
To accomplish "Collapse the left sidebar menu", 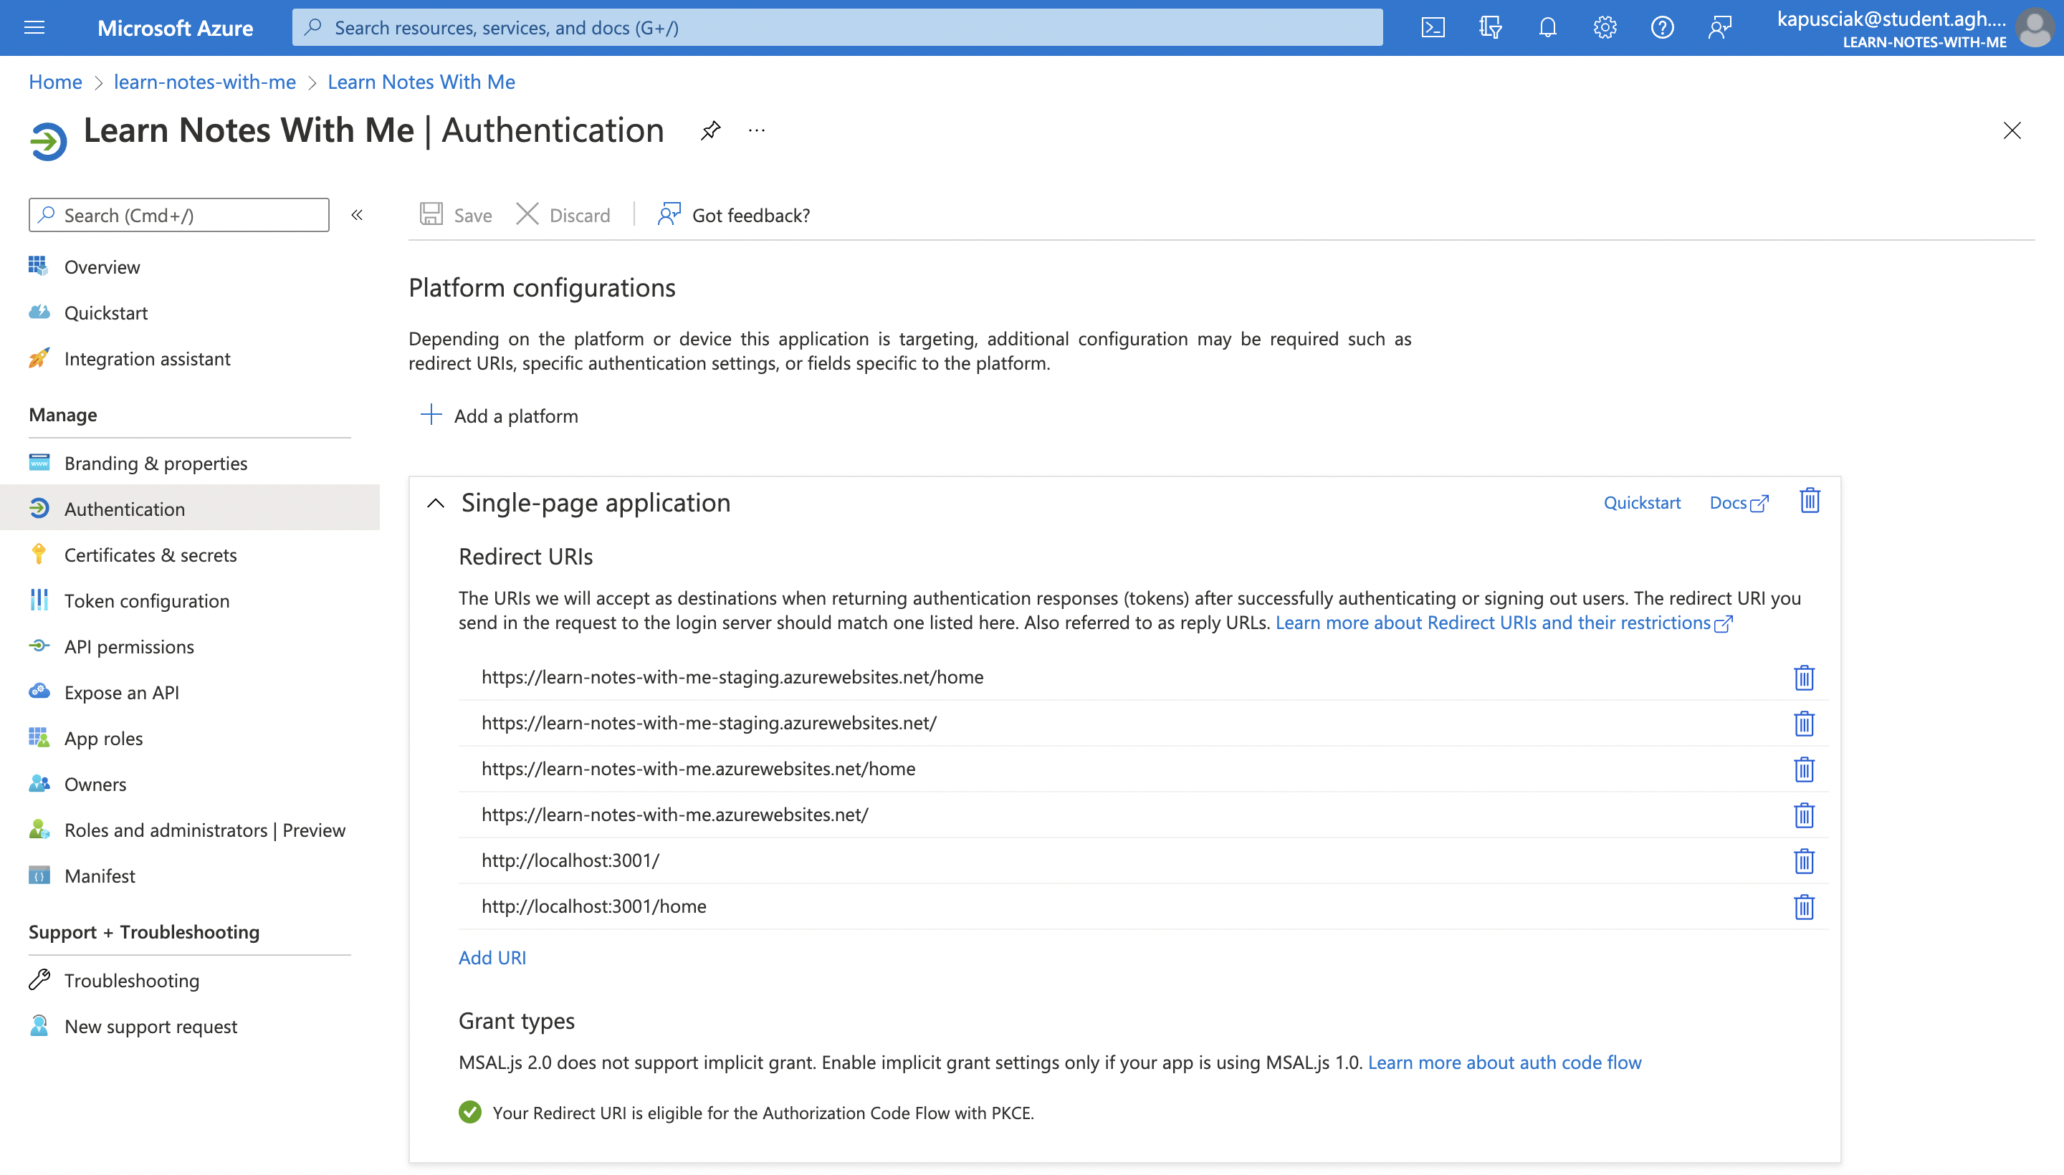I will coord(357,215).
